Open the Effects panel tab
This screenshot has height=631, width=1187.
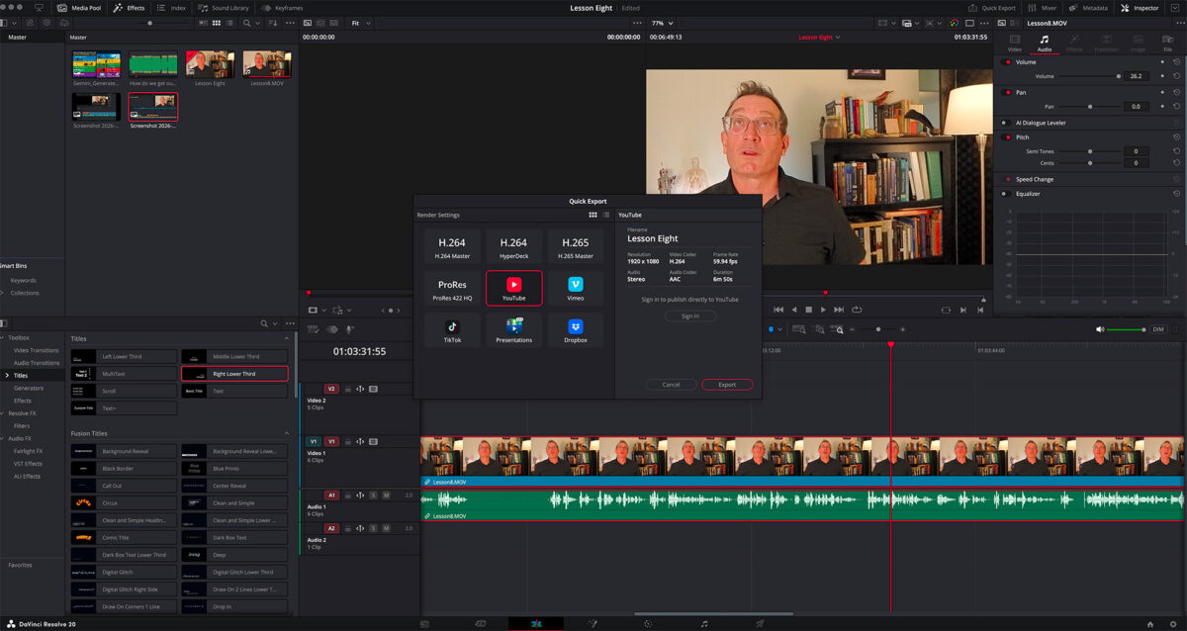[130, 7]
